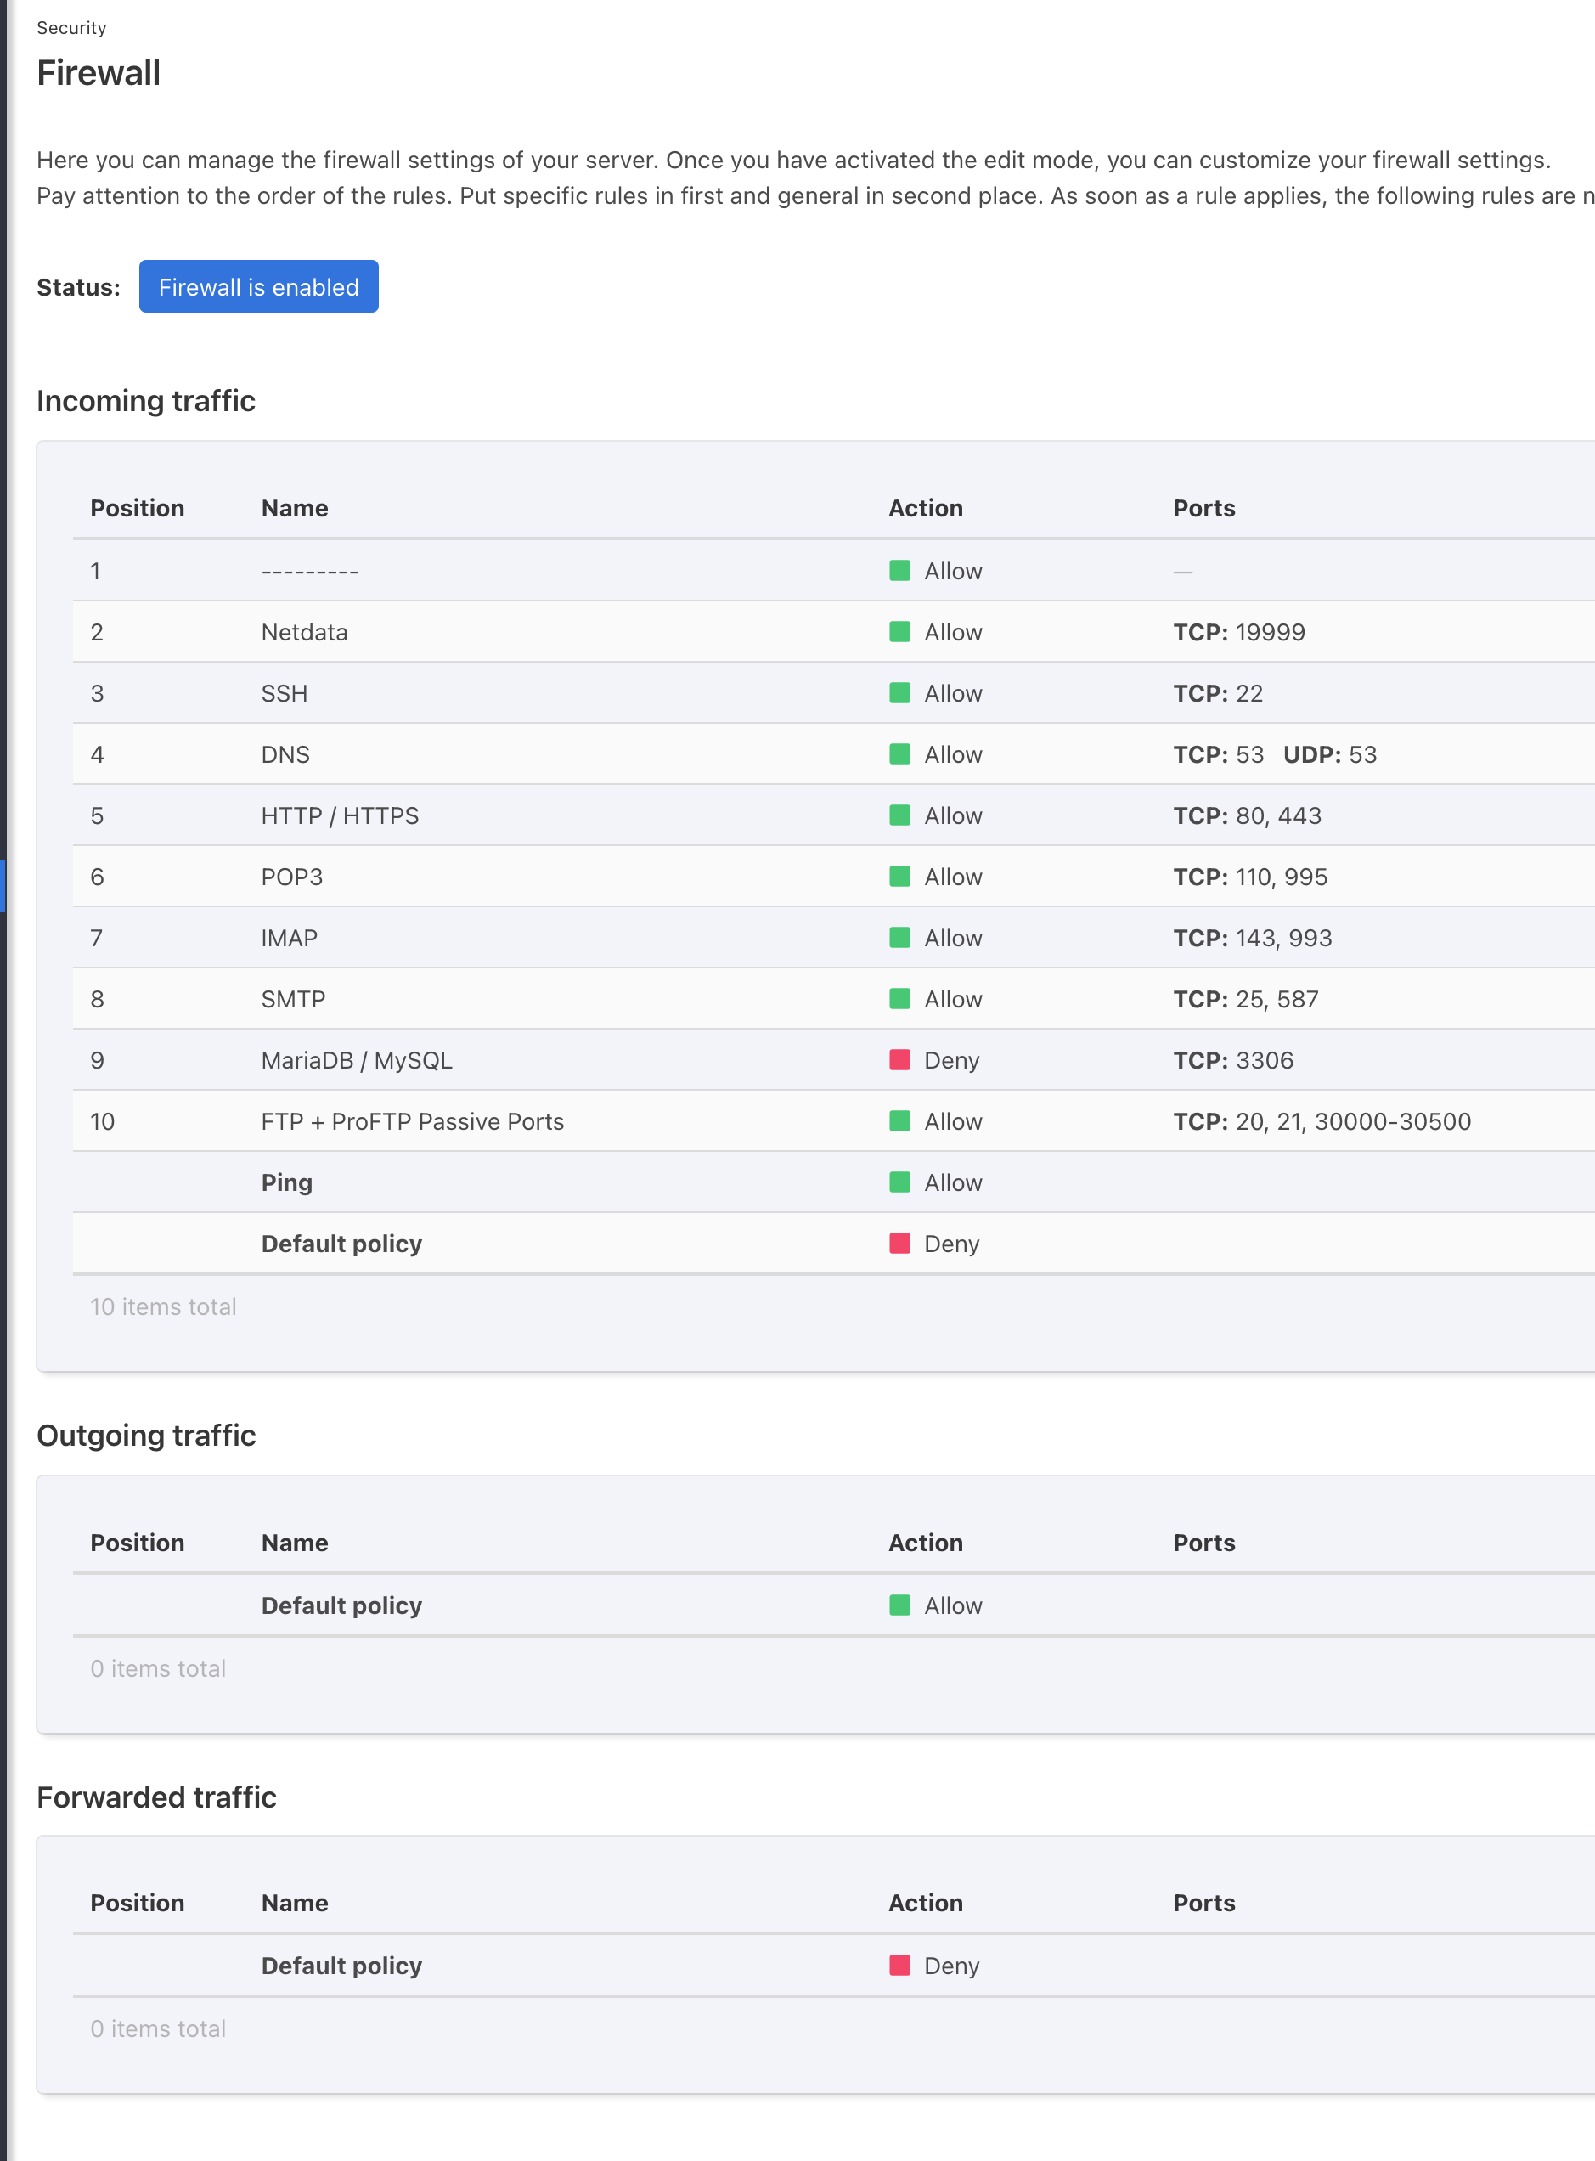Click the Ports header in Forwarded traffic table
Viewport: 1595px width, 2161px height.
pyautogui.click(x=1203, y=1902)
